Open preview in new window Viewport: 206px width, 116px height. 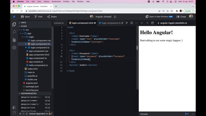click(x=159, y=17)
